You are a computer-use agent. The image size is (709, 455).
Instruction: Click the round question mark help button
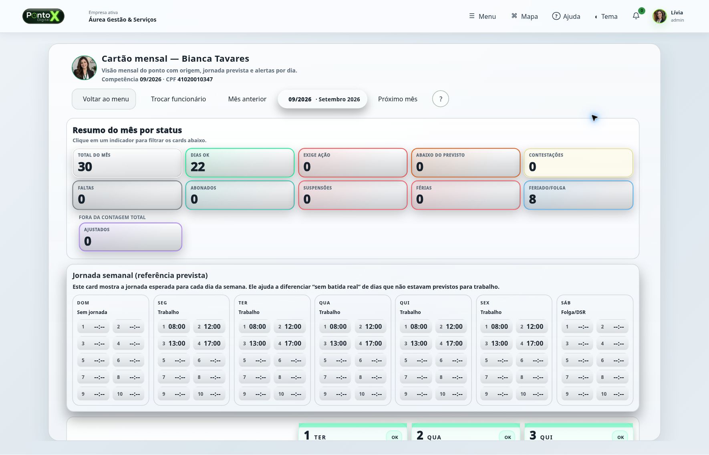(440, 99)
